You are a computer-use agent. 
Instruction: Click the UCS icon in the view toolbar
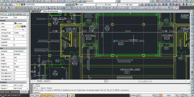click(49, 8)
